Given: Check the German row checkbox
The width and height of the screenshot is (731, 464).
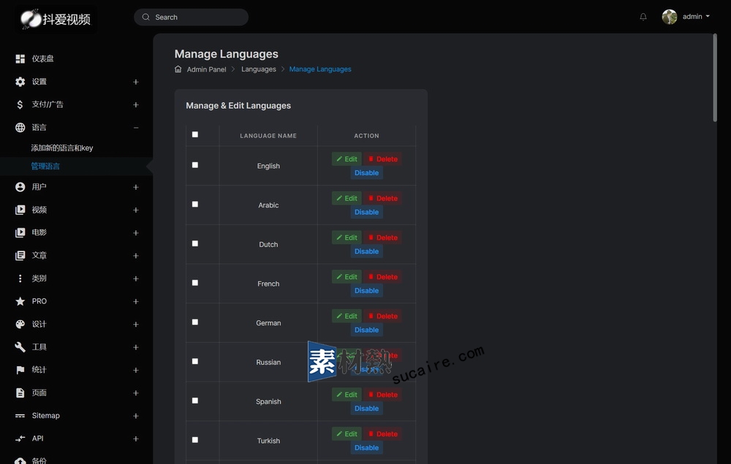Looking at the screenshot, I should point(195,322).
